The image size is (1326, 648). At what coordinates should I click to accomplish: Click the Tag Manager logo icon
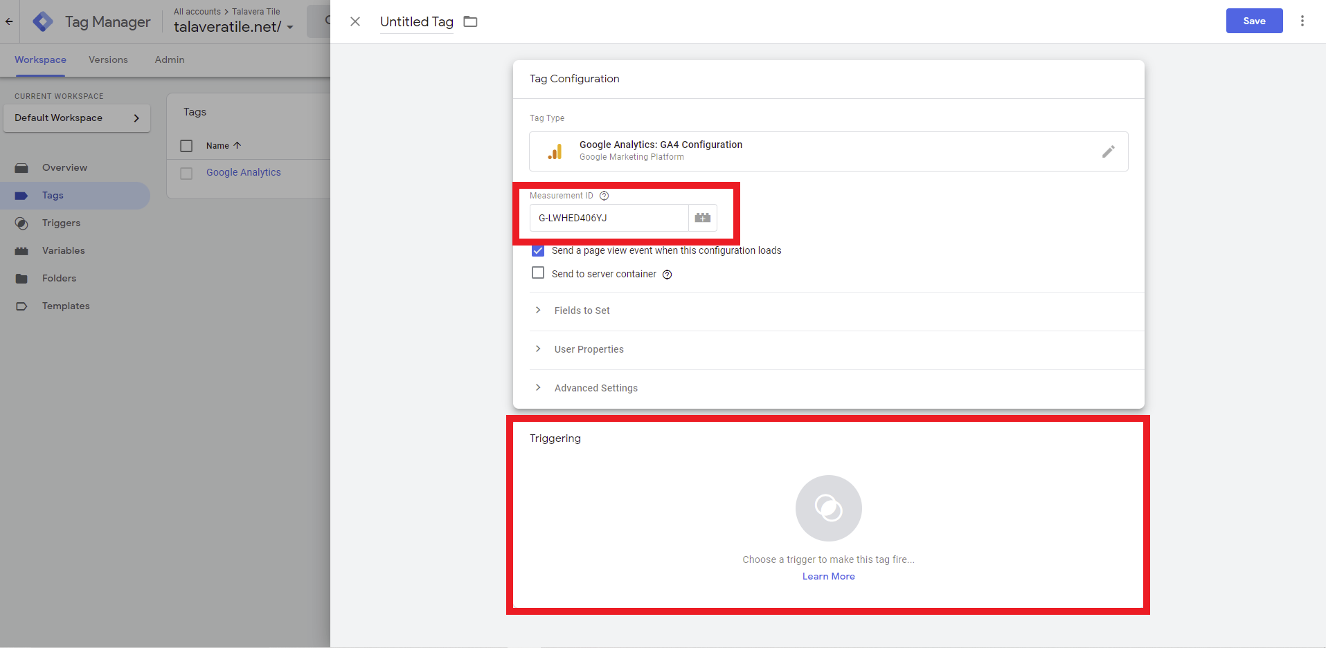coord(43,21)
